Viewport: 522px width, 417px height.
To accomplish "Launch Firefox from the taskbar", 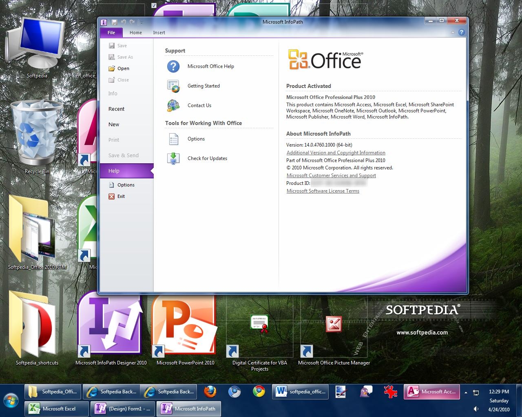I will 210,392.
